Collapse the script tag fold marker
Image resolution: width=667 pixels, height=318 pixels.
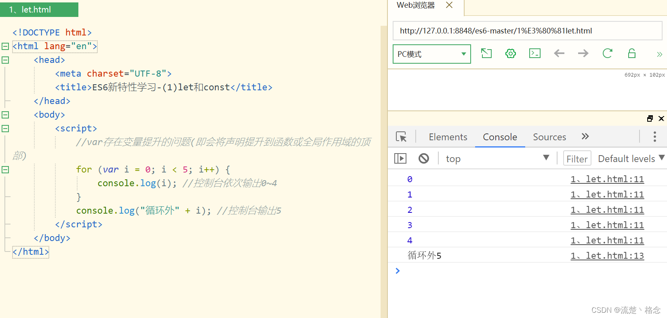[5, 129]
